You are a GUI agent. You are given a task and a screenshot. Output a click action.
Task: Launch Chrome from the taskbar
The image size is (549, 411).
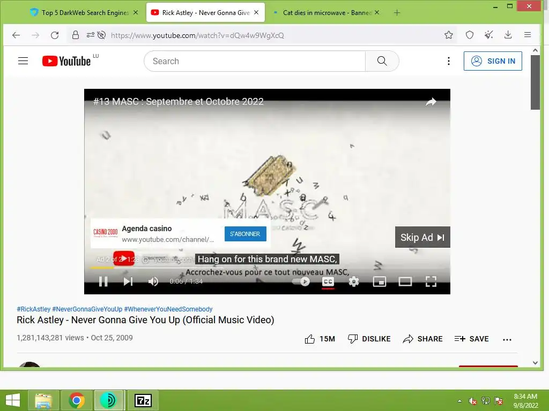tap(77, 400)
